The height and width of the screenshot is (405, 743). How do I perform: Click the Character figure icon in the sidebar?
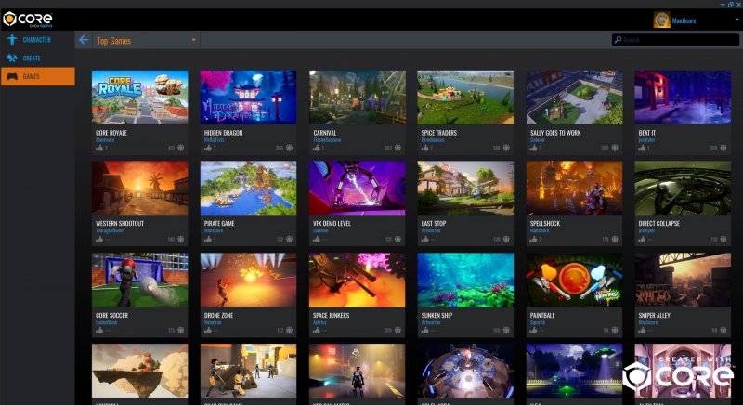click(x=12, y=40)
